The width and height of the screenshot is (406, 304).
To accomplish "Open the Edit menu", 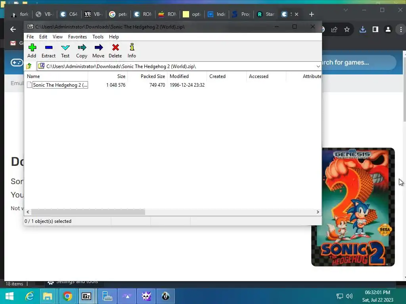I will [x=43, y=37].
